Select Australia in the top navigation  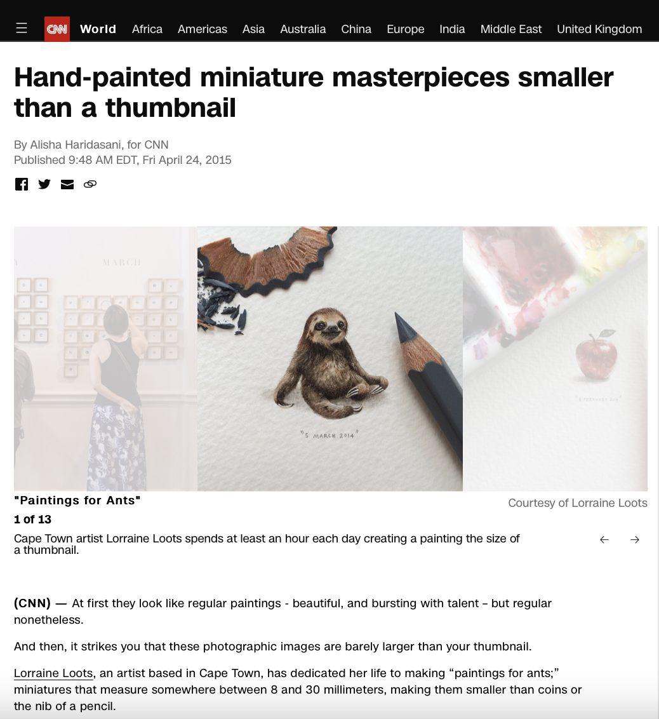[x=303, y=29]
